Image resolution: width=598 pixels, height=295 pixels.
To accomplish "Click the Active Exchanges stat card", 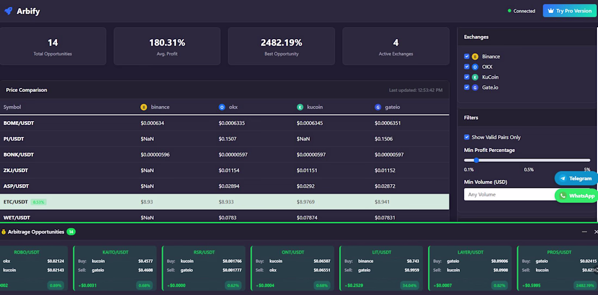I will pos(396,46).
